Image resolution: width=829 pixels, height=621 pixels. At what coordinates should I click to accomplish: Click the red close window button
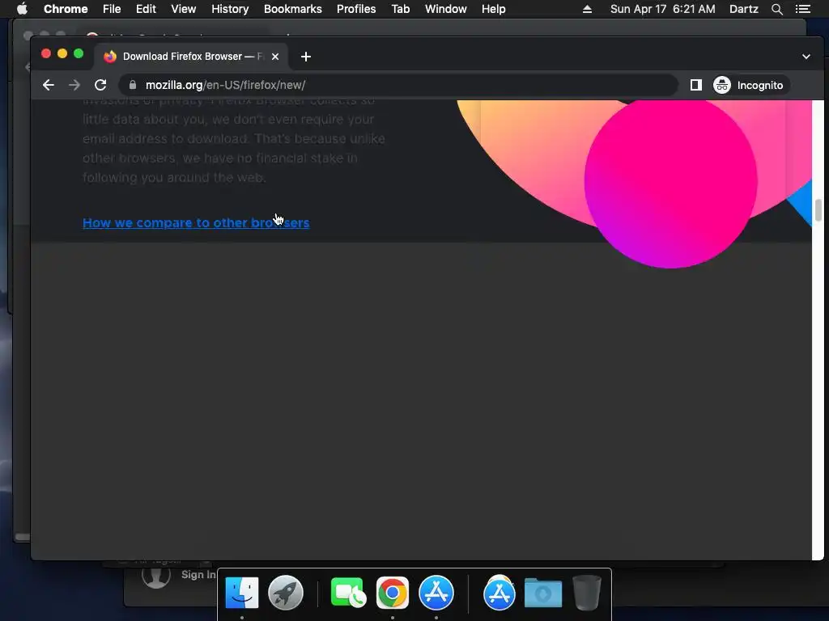(46, 53)
